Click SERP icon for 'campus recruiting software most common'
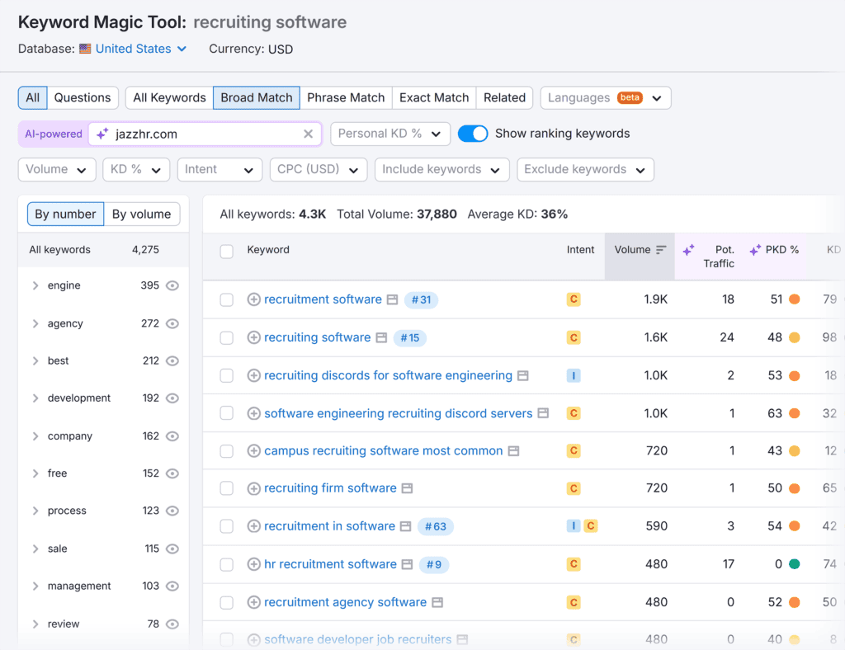Image resolution: width=845 pixels, height=650 pixels. pyautogui.click(x=513, y=451)
